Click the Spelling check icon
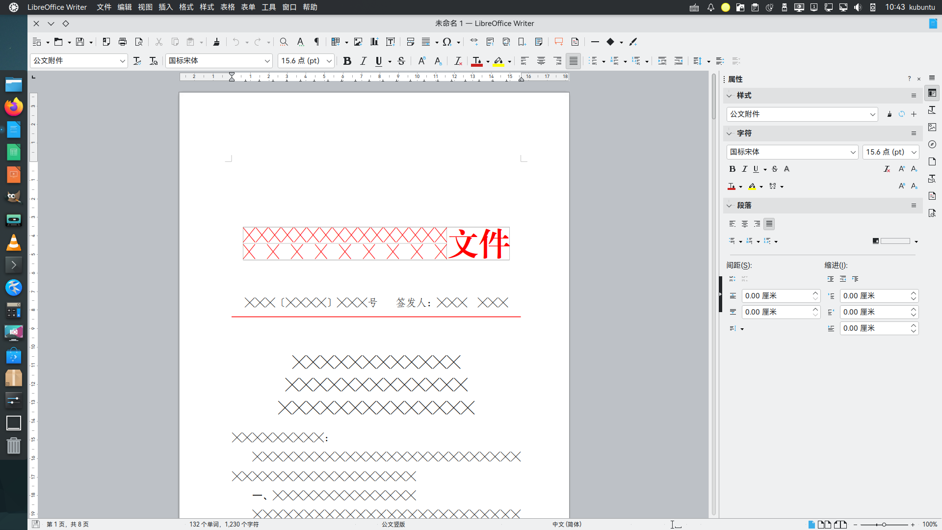Viewport: 942px width, 530px height. 300,42
